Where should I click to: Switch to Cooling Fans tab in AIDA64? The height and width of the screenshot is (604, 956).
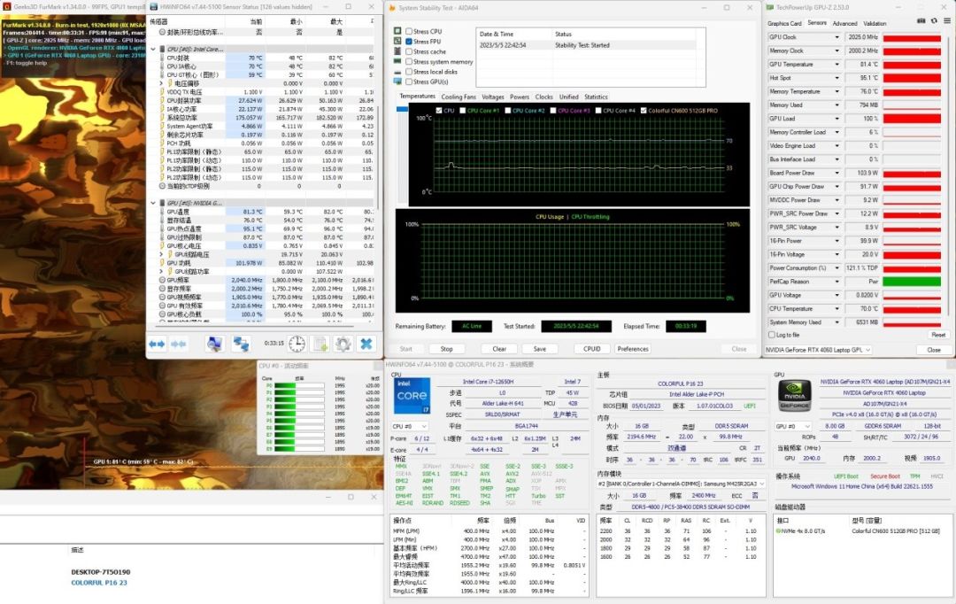point(459,97)
